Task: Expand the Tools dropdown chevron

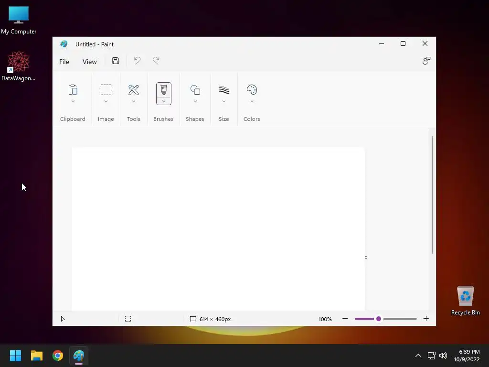Action: tap(134, 101)
